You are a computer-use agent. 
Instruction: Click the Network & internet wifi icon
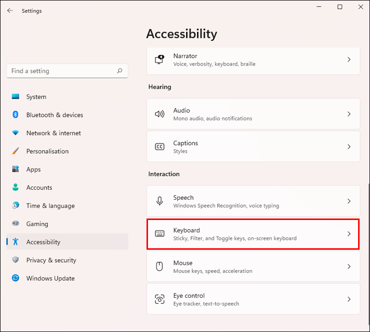point(15,133)
